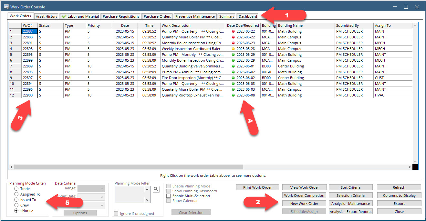This screenshot has width=426, height=221.
Task: Click the red due-date indicator for work order 22887
Action: tap(233, 31)
